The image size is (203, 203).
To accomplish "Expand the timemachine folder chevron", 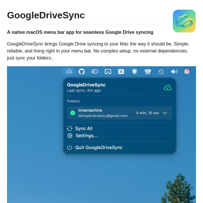I will (x=165, y=113).
